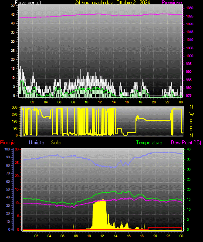The width and height of the screenshot is (203, 242).
Task: Click the 100 value on the blue humidity axis
Action: pyautogui.click(x=7, y=149)
